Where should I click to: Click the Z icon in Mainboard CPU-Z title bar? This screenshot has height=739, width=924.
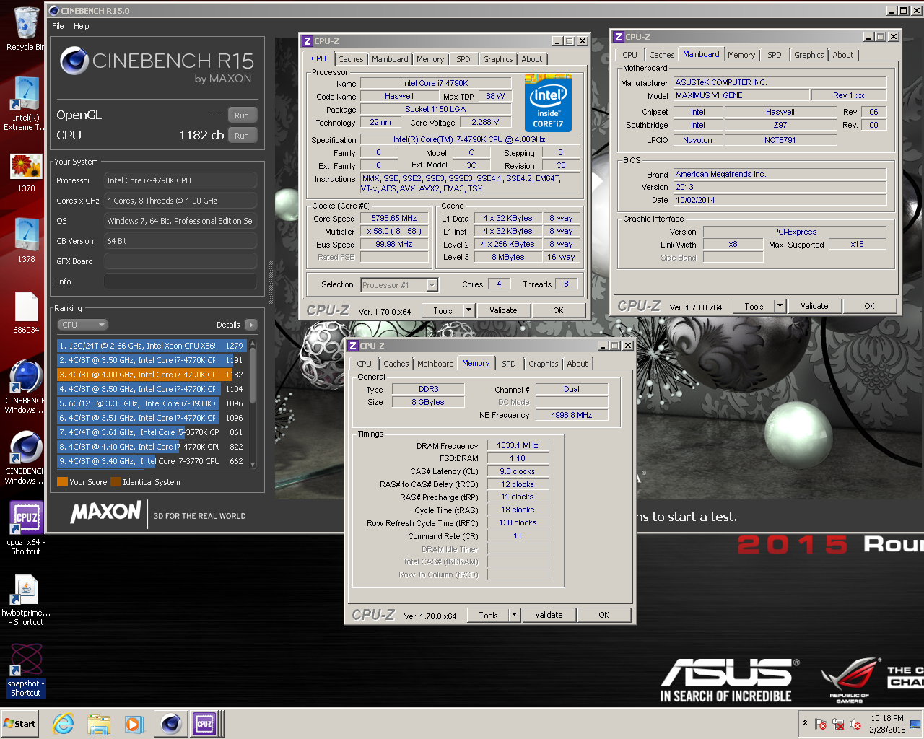click(x=619, y=37)
